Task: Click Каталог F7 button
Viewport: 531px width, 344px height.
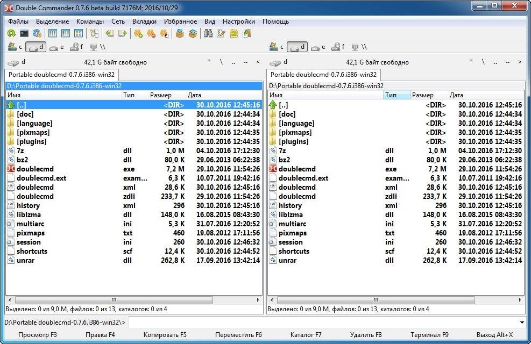Action: [306, 335]
